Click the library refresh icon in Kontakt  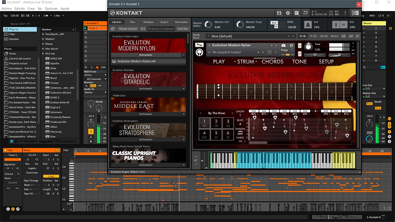(113, 29)
